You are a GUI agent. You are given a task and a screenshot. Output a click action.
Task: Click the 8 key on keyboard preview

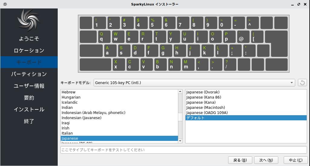197,23
